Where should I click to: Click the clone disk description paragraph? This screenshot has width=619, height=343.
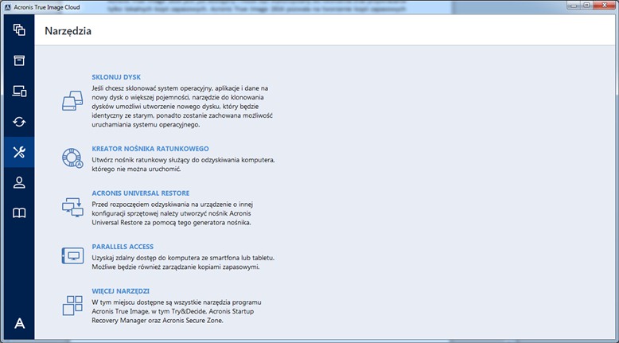182,106
